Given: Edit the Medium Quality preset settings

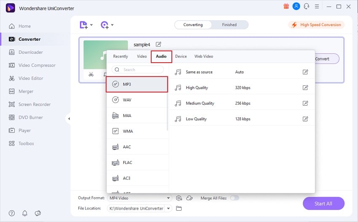Looking at the screenshot, I should [x=305, y=103].
